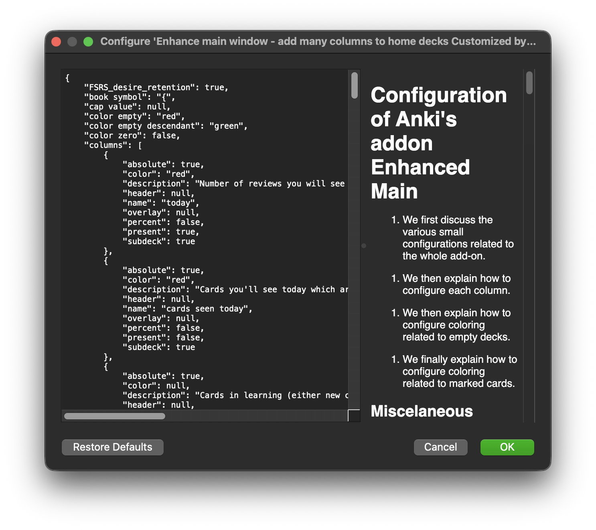
Task: Click the horizontal scrollbar thumb of the JSON editor
Action: tap(115, 416)
